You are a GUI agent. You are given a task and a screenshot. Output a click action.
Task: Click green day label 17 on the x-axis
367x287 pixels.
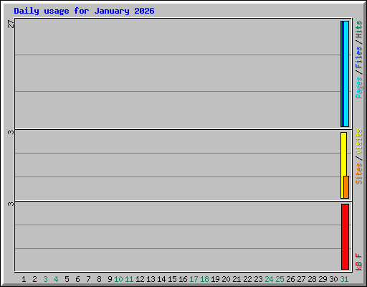point(194,279)
